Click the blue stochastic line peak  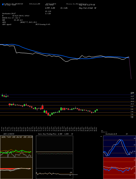coord(122,140)
